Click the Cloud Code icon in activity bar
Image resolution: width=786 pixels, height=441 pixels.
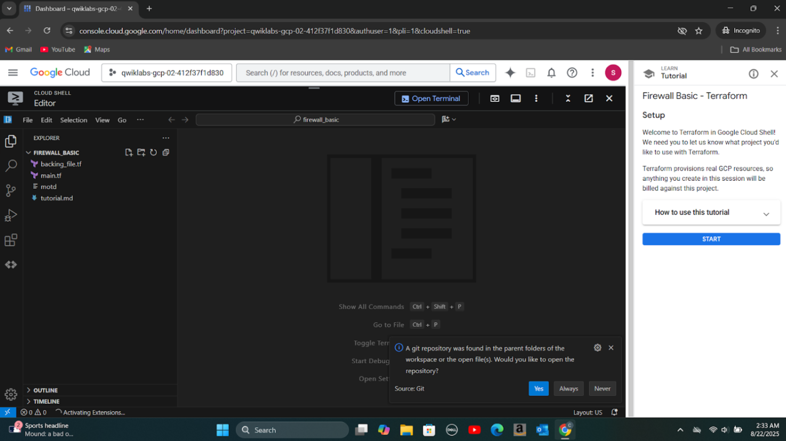click(11, 264)
